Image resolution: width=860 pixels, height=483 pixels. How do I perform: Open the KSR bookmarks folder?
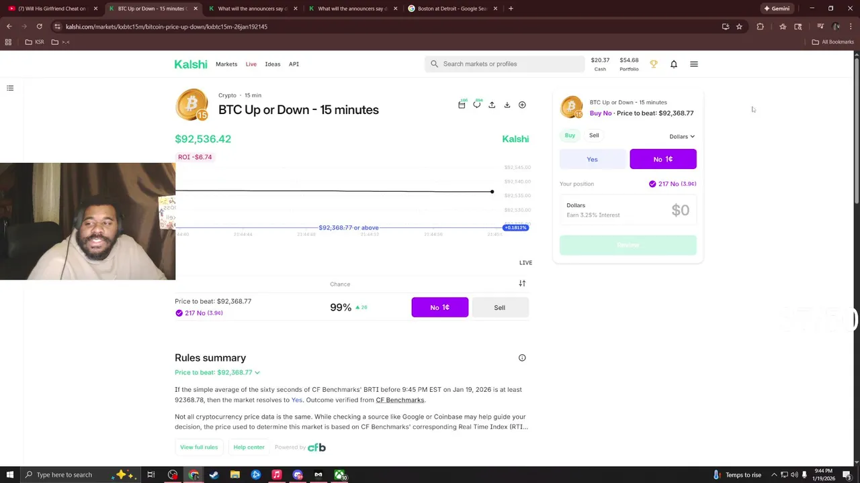pyautogui.click(x=34, y=42)
